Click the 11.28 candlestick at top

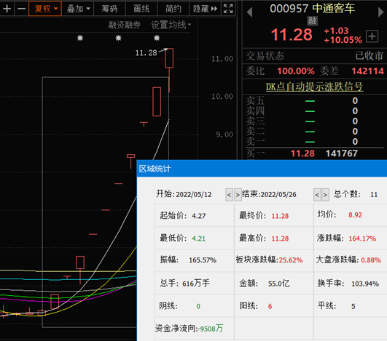click(x=169, y=58)
